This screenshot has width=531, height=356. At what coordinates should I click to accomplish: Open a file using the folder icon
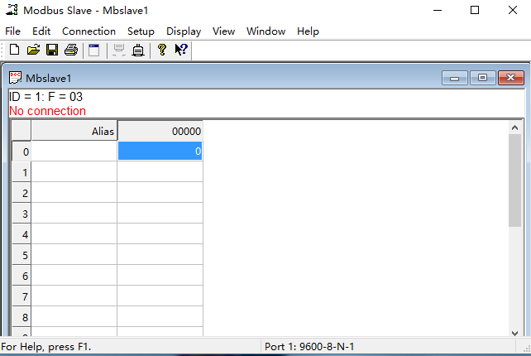pyautogui.click(x=33, y=50)
